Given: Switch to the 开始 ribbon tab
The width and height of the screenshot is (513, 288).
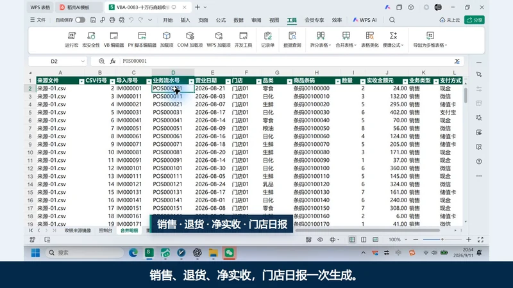Looking at the screenshot, I should (167, 20).
